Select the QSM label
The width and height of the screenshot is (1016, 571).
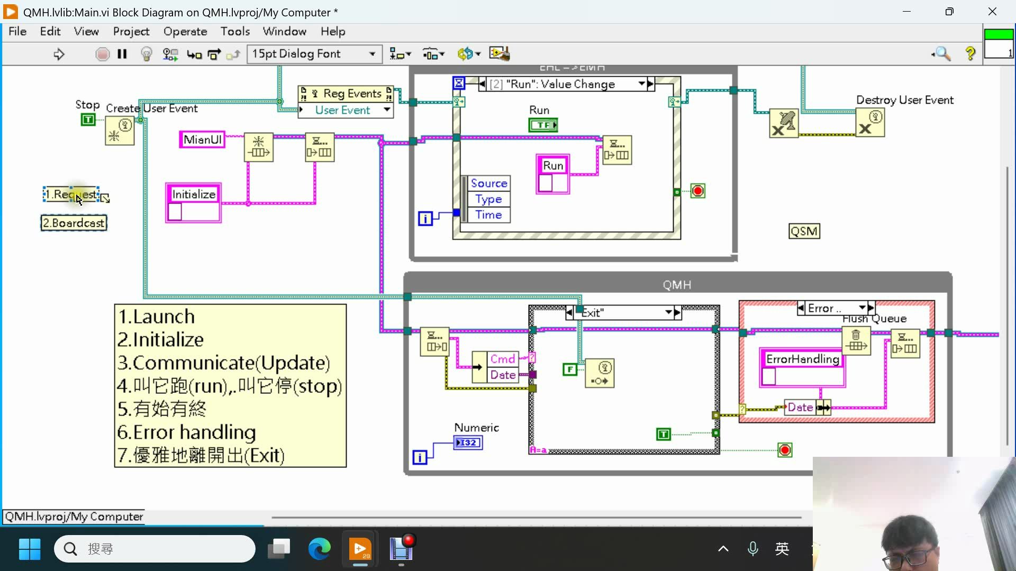click(804, 231)
